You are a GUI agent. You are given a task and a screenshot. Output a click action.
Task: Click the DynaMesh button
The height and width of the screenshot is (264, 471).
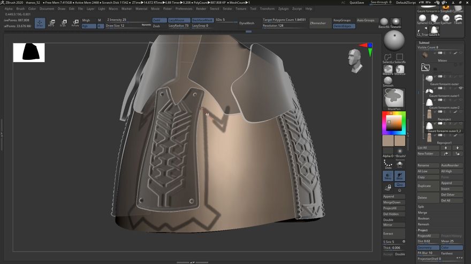tap(247, 23)
